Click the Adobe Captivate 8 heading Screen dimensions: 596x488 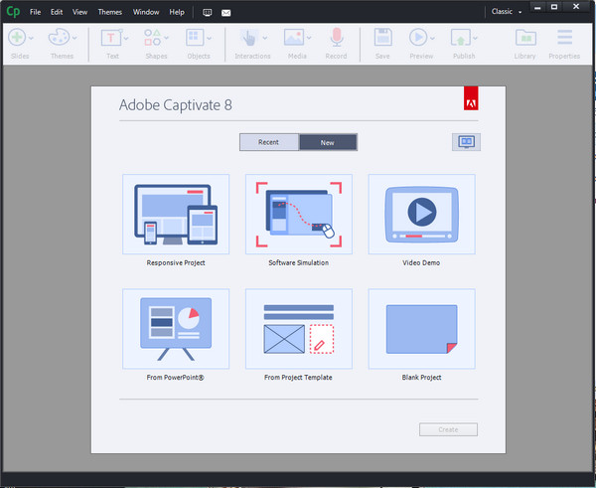click(176, 105)
